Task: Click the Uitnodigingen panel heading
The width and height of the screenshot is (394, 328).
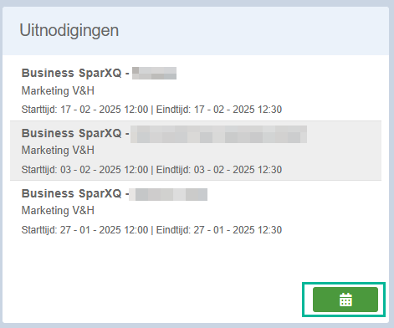Action: 69,30
